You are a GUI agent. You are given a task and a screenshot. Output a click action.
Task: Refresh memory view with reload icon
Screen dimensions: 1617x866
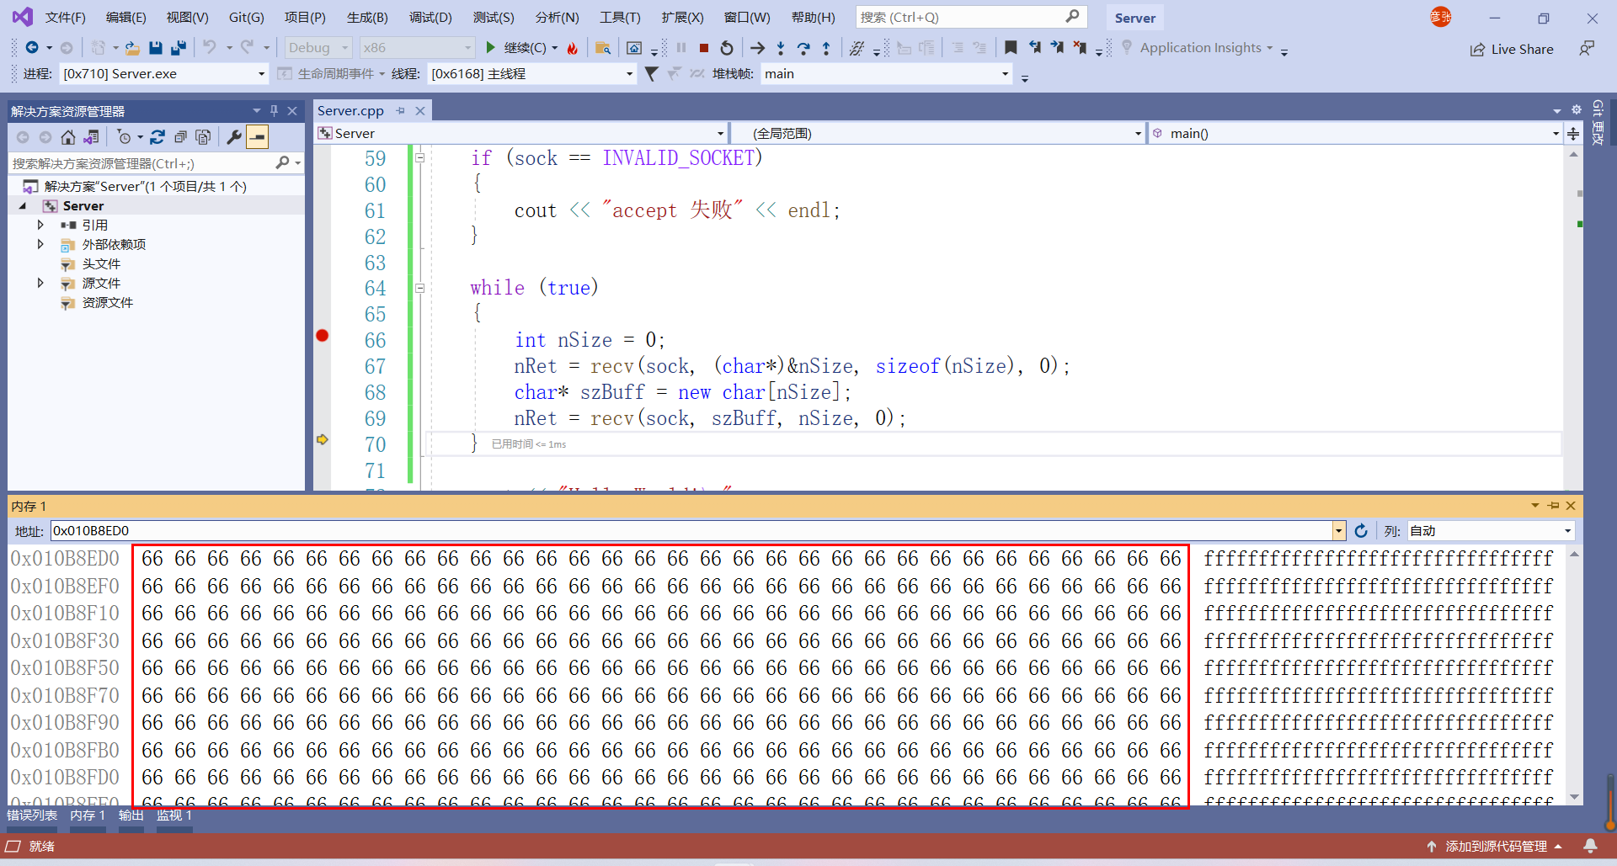1361,531
